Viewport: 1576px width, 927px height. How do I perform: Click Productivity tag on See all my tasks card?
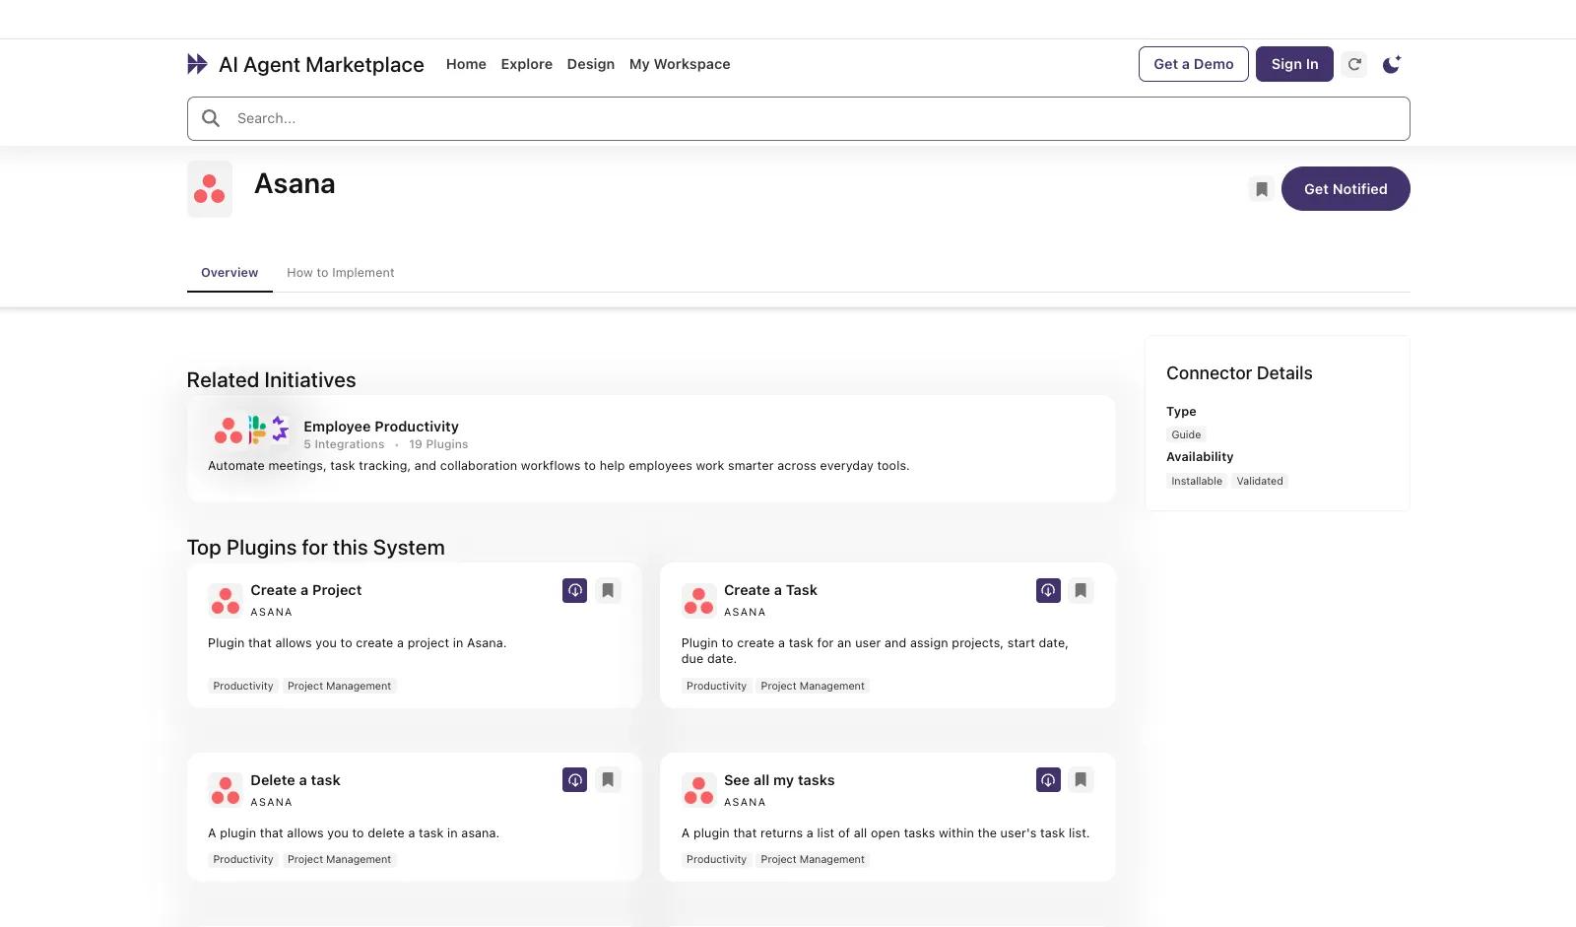pos(716,859)
